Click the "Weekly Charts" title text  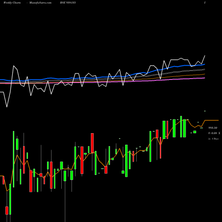(x=12, y=3)
